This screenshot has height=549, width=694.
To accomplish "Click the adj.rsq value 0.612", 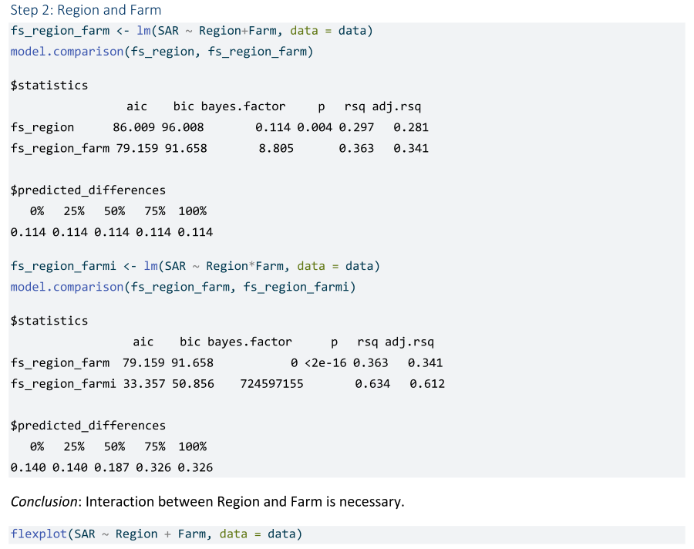I will (427, 383).
